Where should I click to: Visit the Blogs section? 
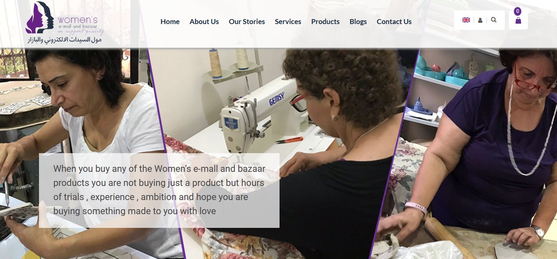358,22
